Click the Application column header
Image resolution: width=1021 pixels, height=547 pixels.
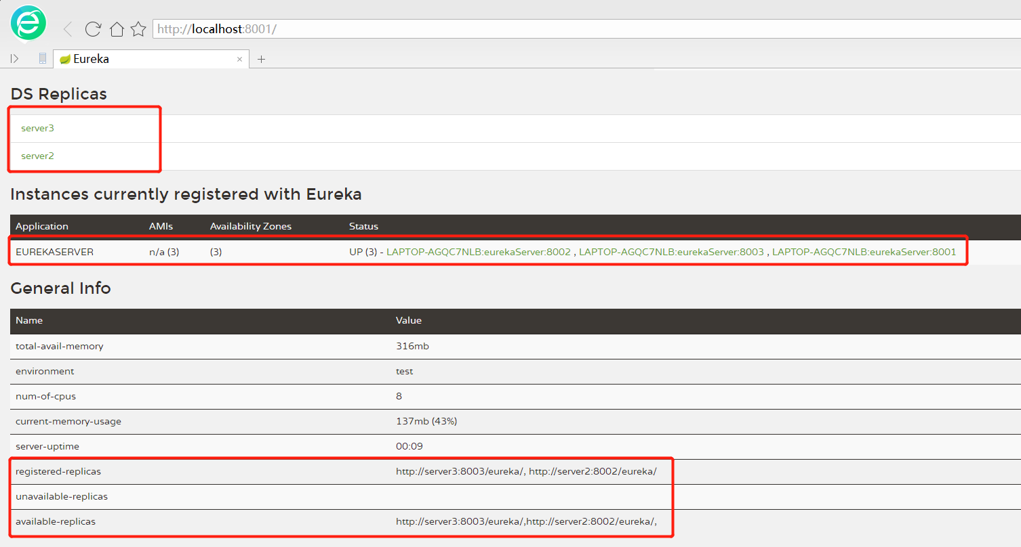click(42, 226)
